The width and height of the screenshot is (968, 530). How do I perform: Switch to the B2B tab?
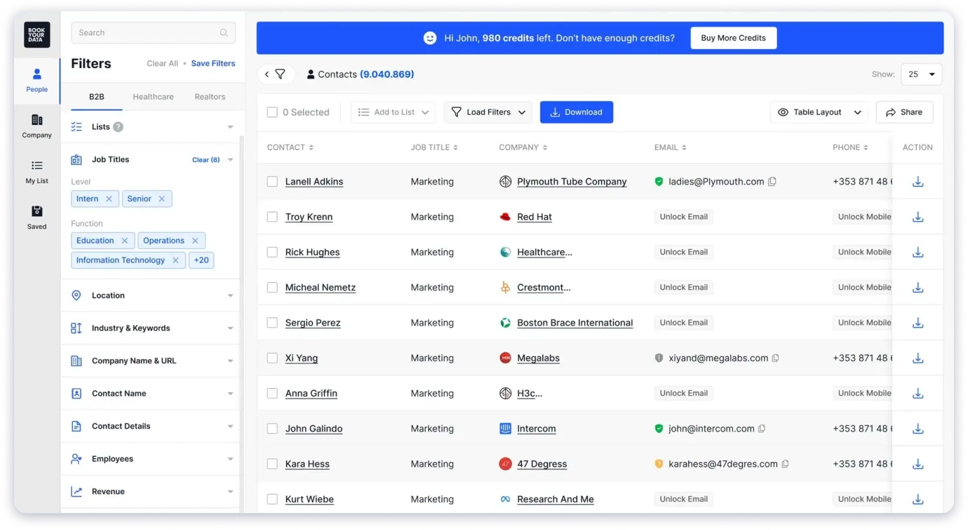pyautogui.click(x=96, y=97)
